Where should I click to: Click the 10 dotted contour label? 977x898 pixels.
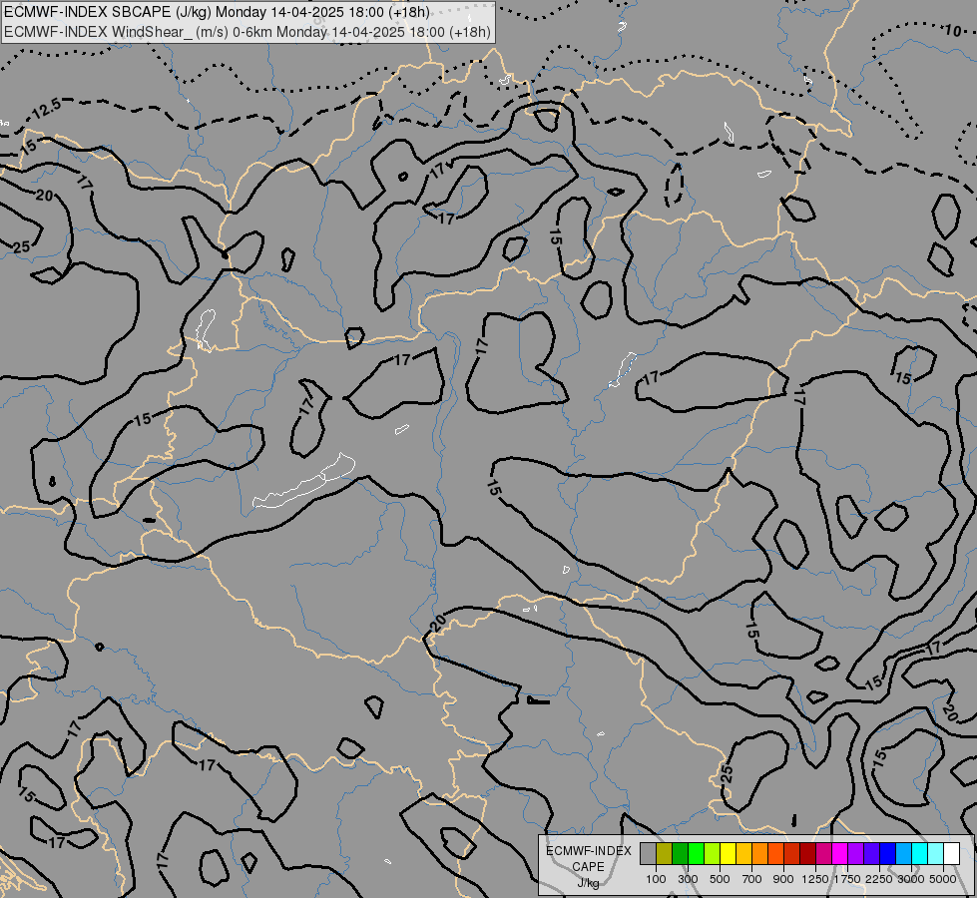pos(952,31)
